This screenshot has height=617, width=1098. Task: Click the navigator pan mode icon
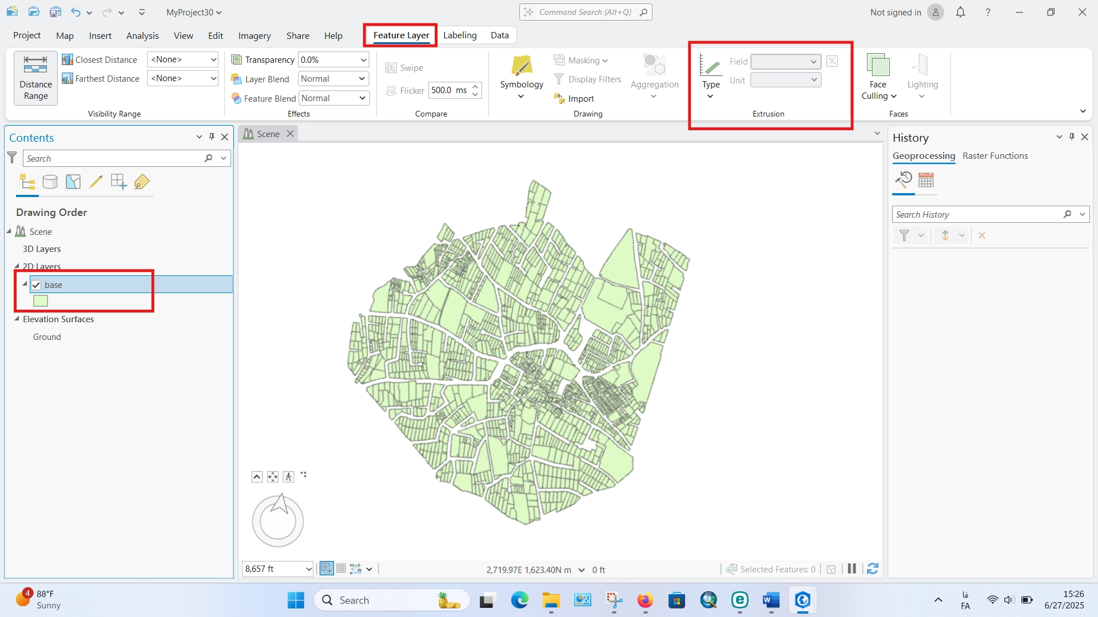273,476
